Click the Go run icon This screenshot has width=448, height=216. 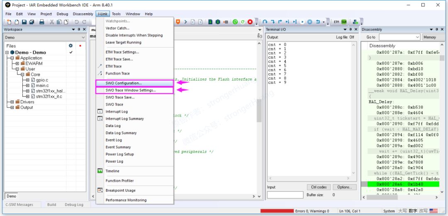click(302, 22)
